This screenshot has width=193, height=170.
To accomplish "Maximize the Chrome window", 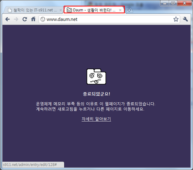I will click(173, 3).
